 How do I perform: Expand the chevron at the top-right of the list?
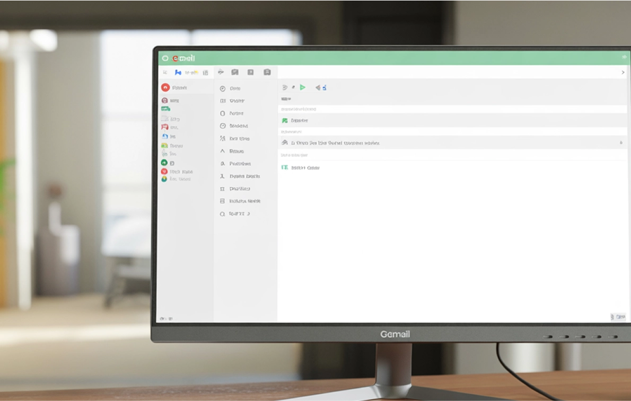[623, 72]
